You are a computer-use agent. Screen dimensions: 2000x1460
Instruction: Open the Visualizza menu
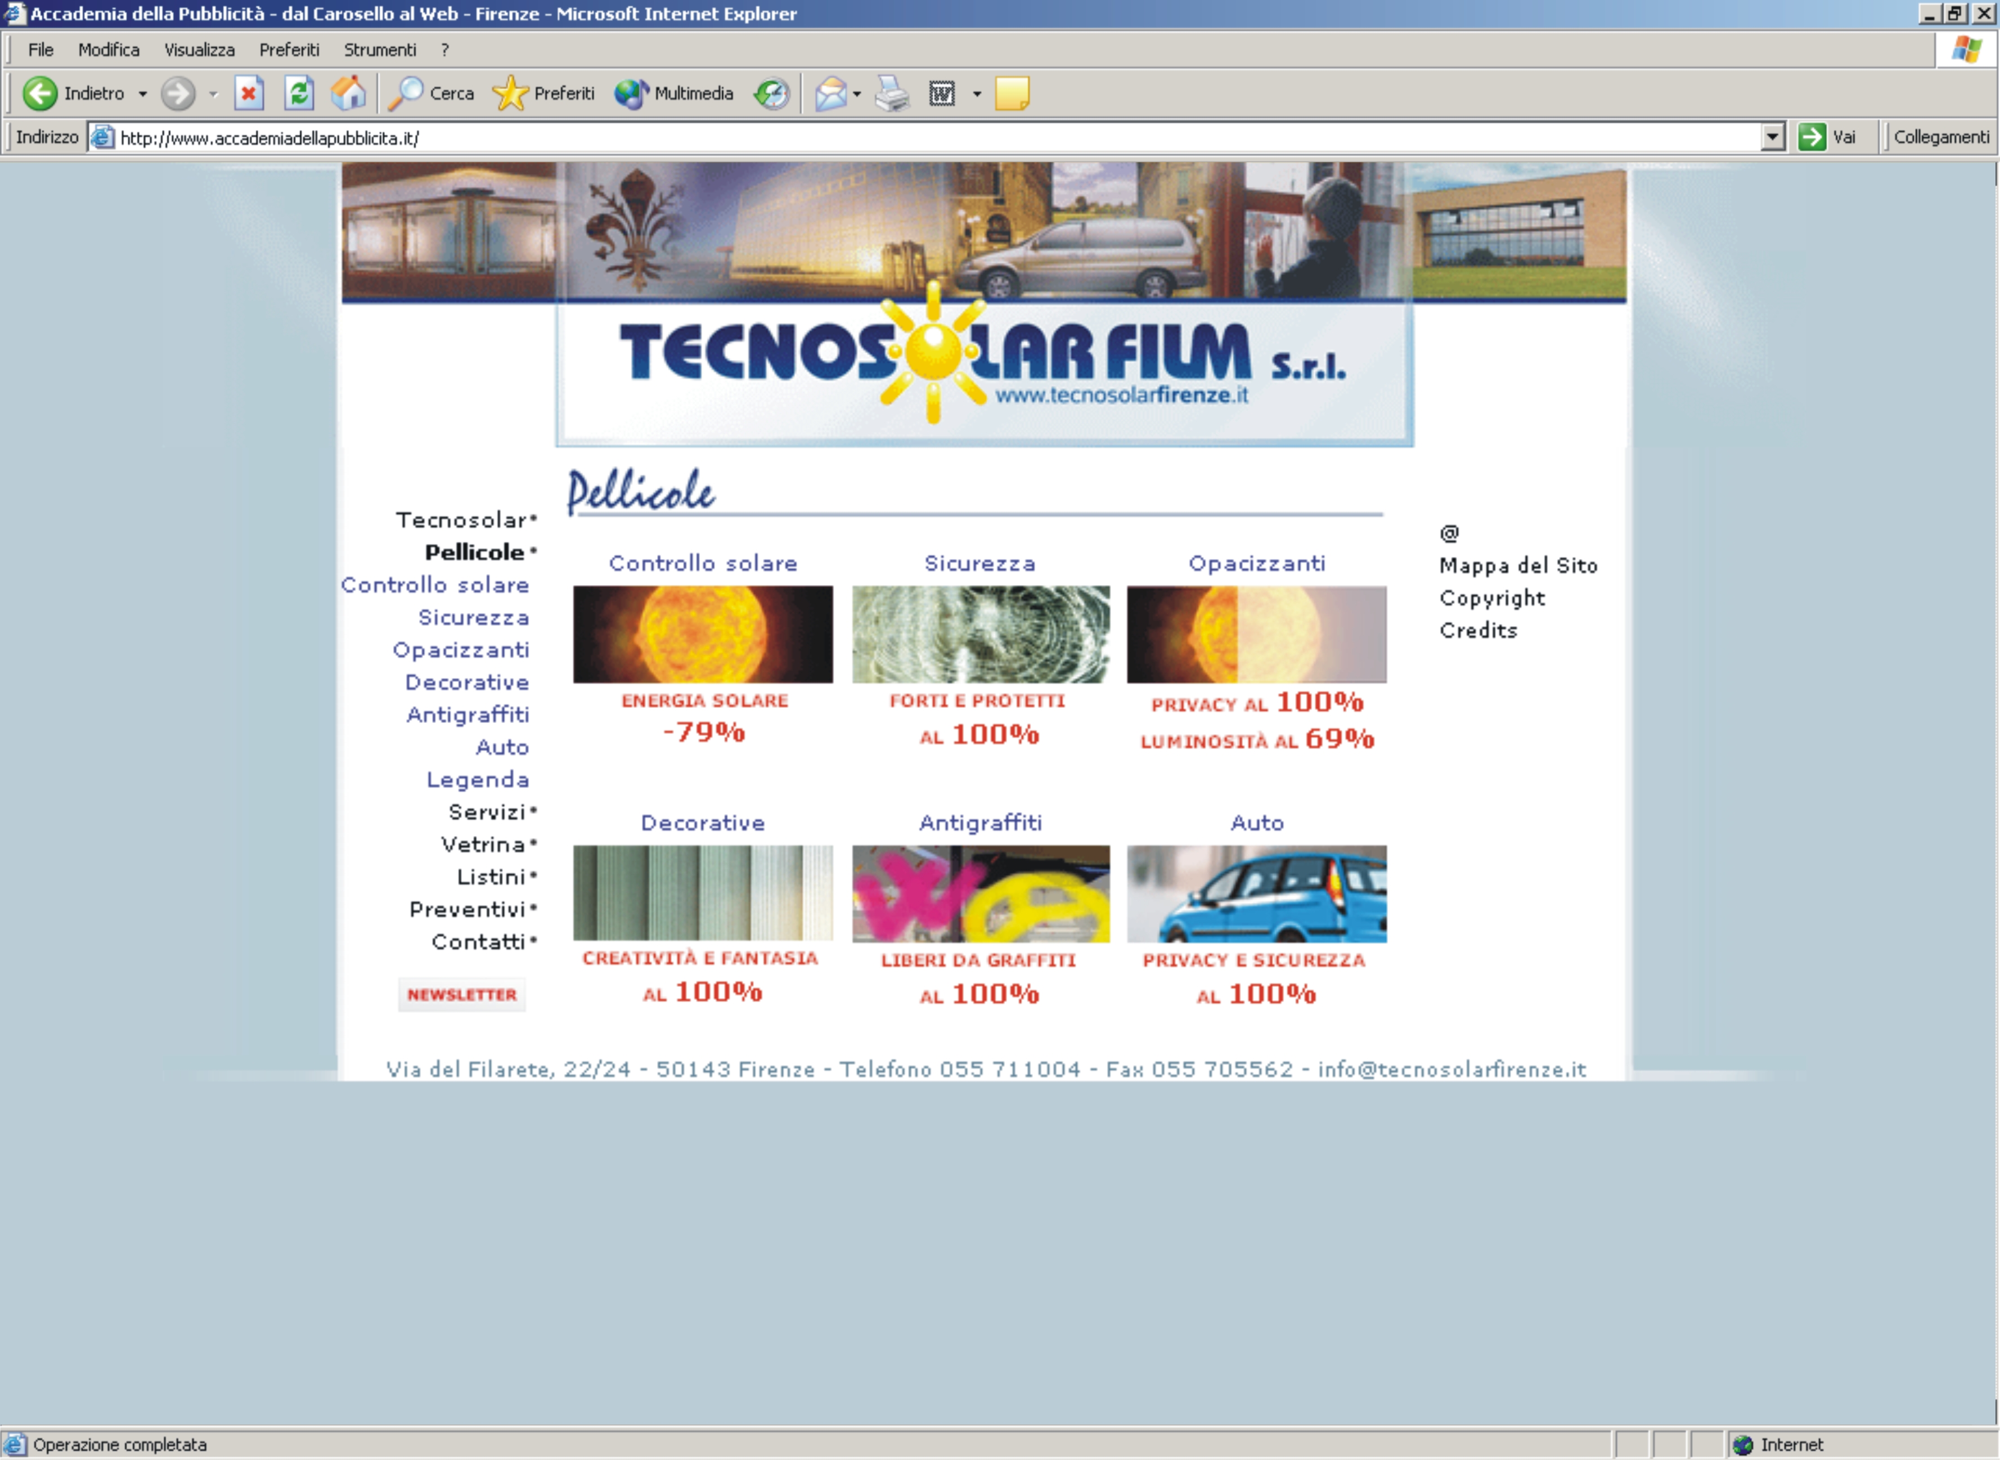click(x=199, y=51)
